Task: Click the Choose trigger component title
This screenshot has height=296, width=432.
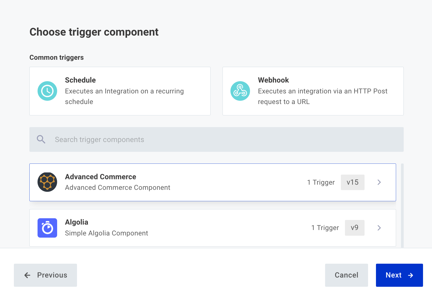Action: click(94, 32)
